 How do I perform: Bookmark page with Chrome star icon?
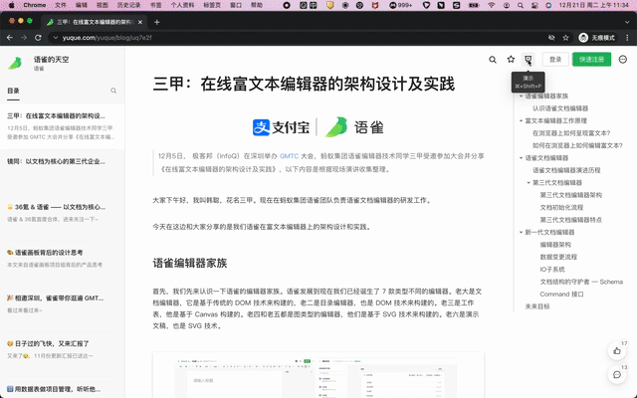click(565, 38)
